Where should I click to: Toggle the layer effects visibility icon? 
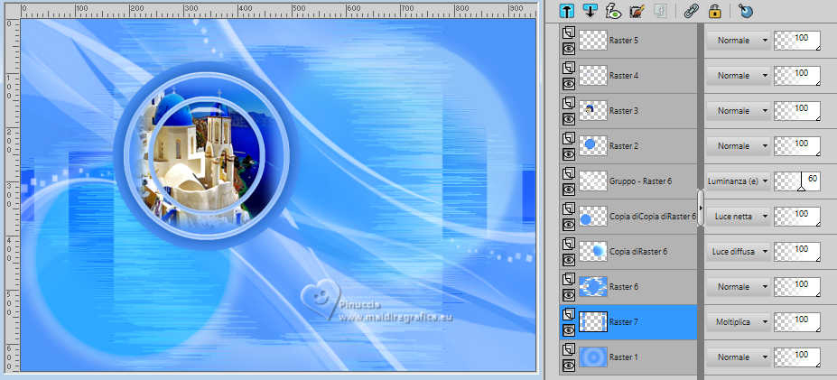pyautogui.click(x=613, y=10)
